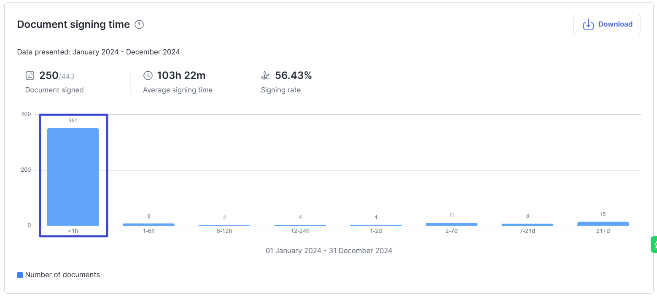657x297 pixels.
Task: Click the 351 value label
Action: [73, 121]
